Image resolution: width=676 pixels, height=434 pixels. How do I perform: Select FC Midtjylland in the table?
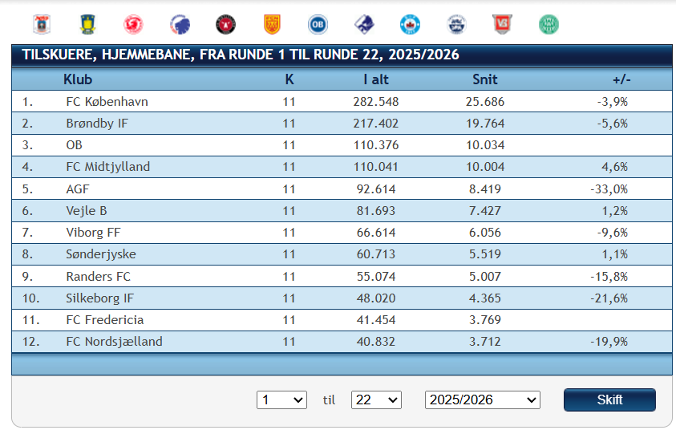point(107,167)
